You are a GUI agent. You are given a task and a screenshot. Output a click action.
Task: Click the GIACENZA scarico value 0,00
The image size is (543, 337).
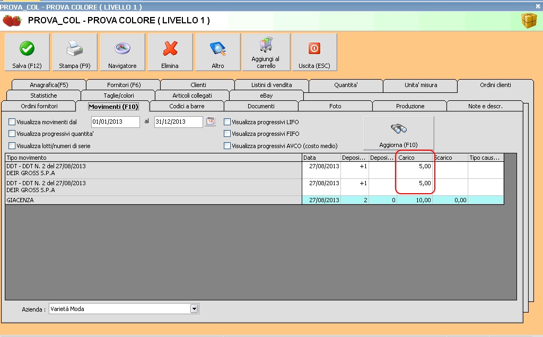tap(450, 200)
